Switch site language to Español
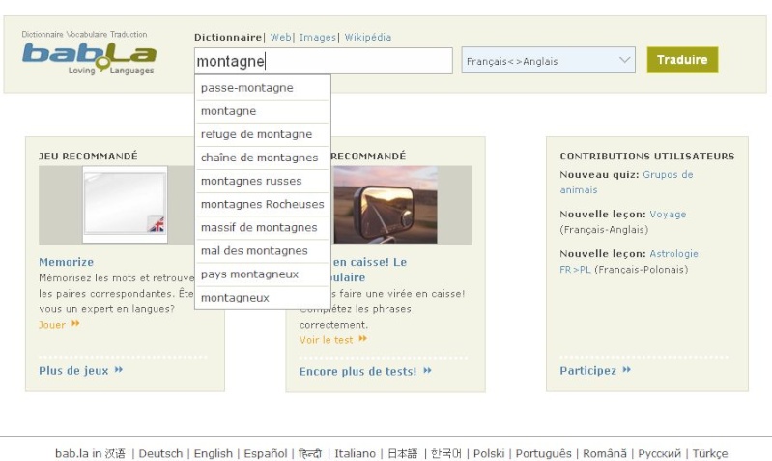772x461 pixels. click(266, 453)
